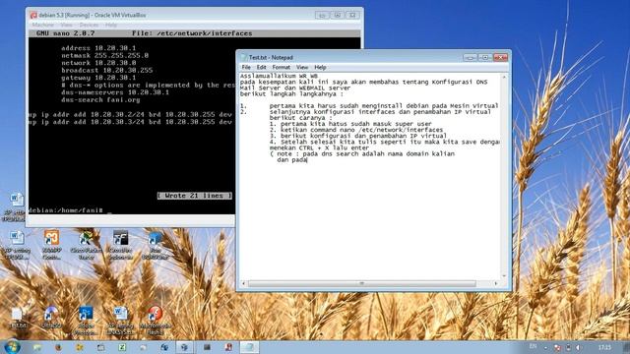Click 'File: /etc/network/interfaces' nano header
The width and height of the screenshot is (630, 354).
(192, 33)
